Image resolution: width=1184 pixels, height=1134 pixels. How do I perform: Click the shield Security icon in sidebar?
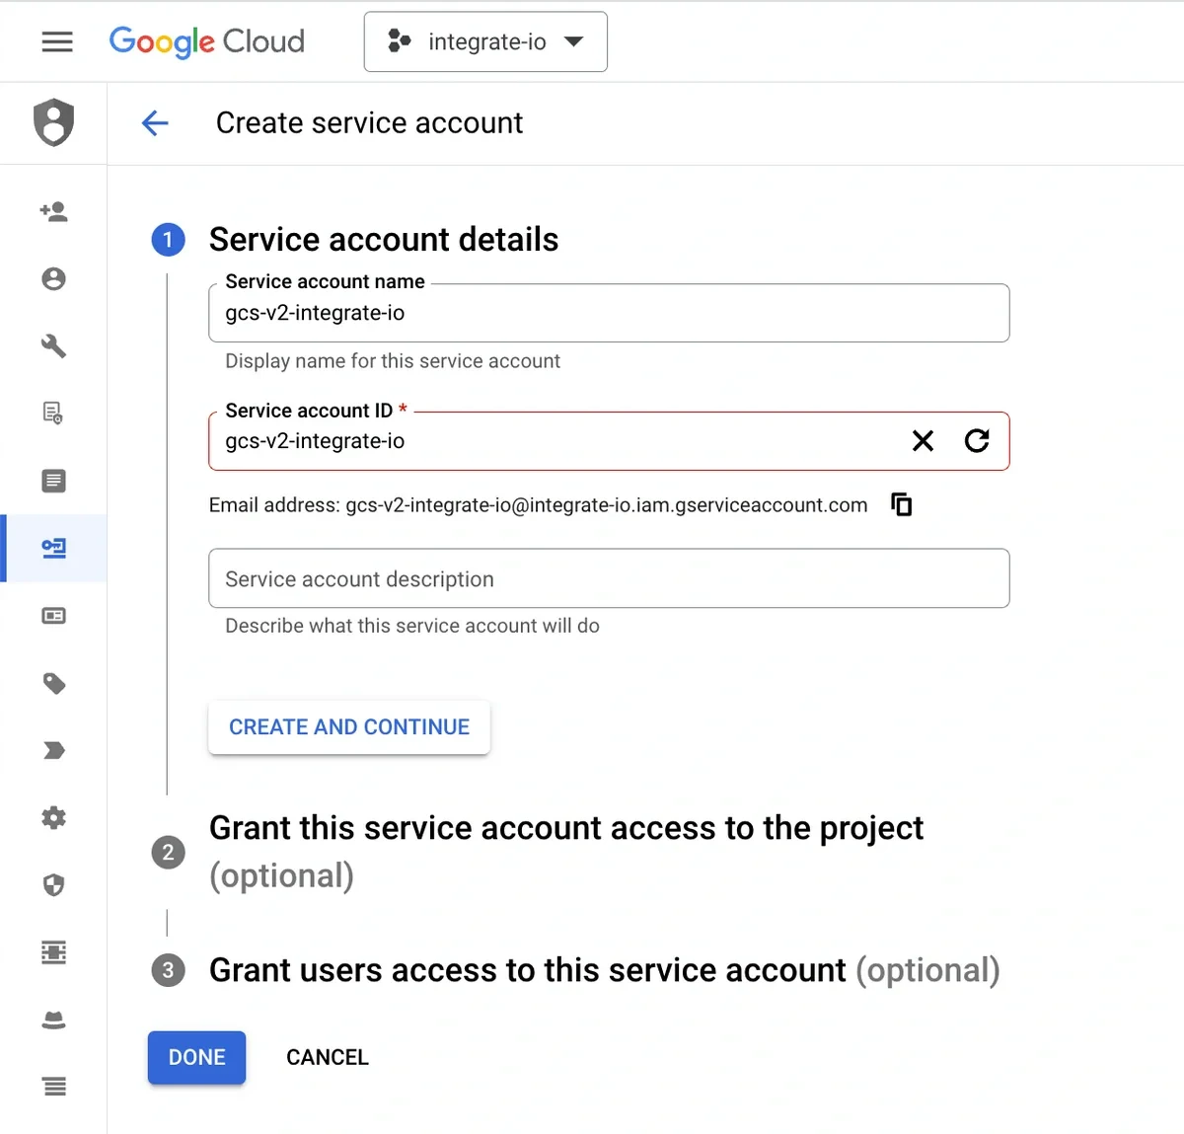click(x=53, y=884)
